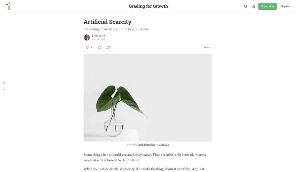The height and width of the screenshot is (172, 296).
Task: Restack the post with the circular arrows icon
Action: pos(108,47)
